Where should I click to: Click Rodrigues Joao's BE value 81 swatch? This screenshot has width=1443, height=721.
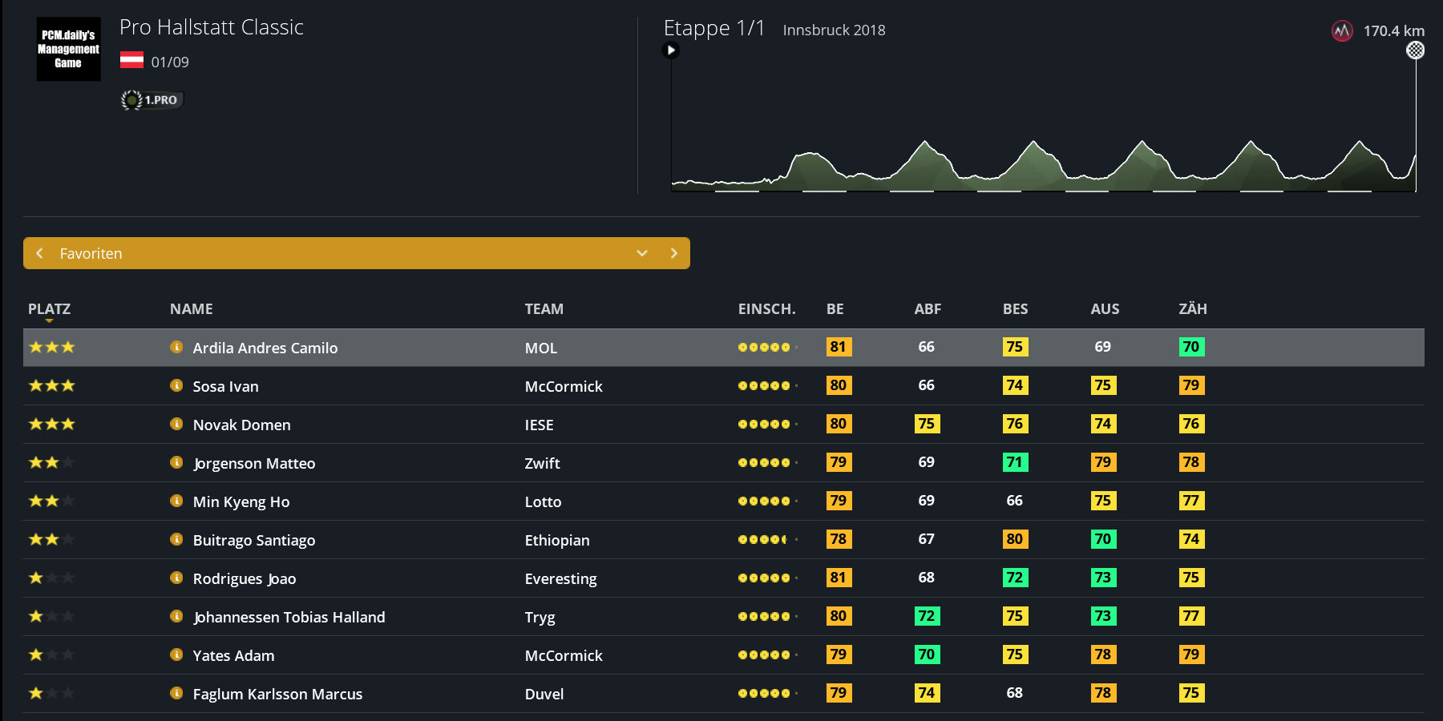(x=839, y=578)
